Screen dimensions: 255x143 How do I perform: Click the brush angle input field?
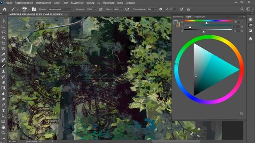173,9
